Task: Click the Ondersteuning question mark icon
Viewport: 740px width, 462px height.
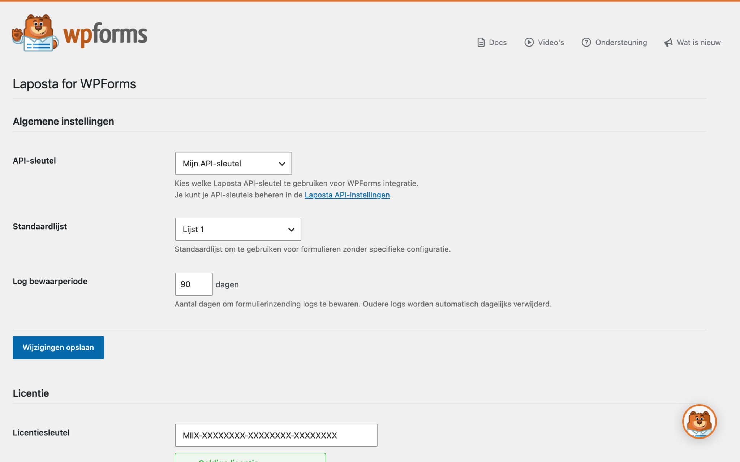Action: [x=586, y=42]
